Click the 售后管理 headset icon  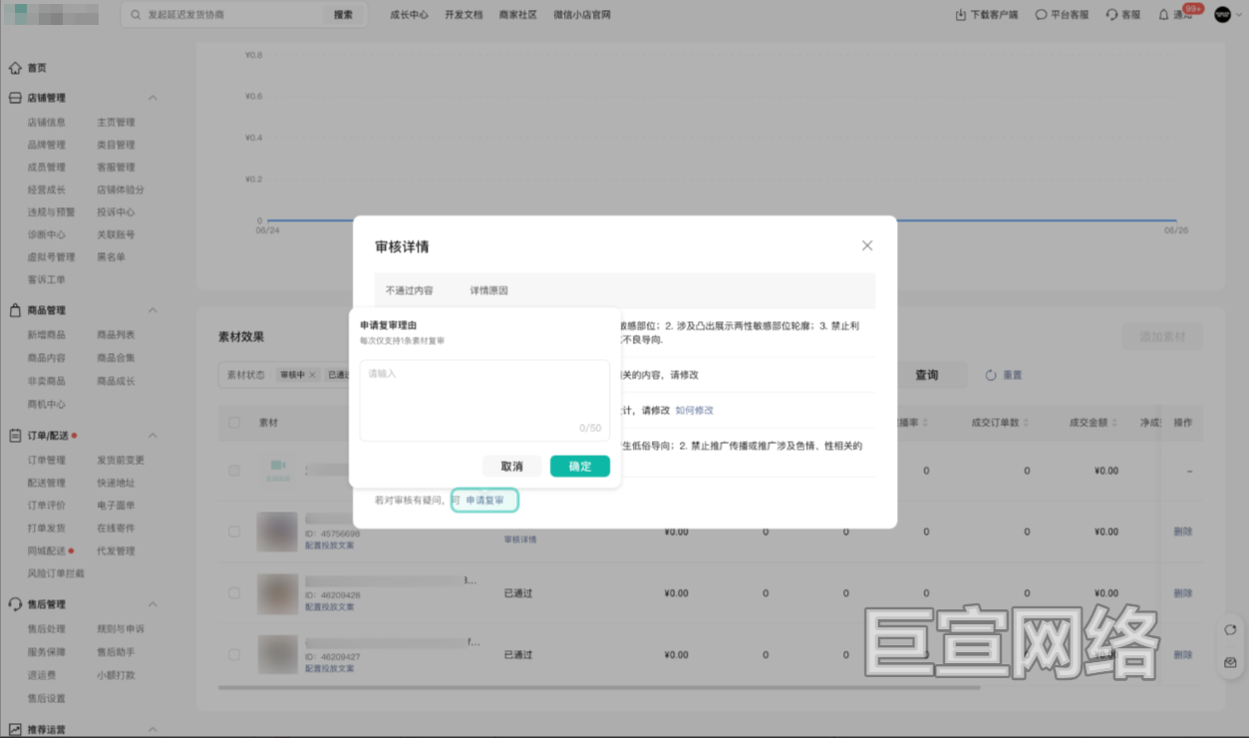(15, 604)
